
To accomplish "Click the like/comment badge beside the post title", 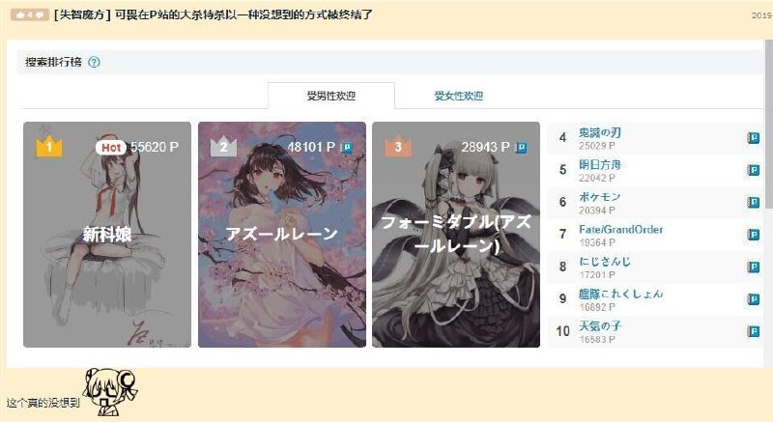I will point(30,14).
